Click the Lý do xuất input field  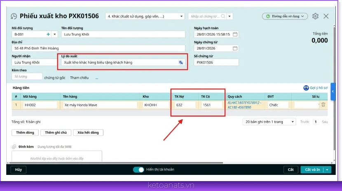click(x=123, y=62)
